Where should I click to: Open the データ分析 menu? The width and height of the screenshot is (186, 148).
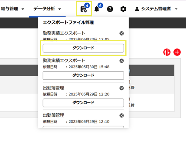pyautogui.click(x=47, y=9)
